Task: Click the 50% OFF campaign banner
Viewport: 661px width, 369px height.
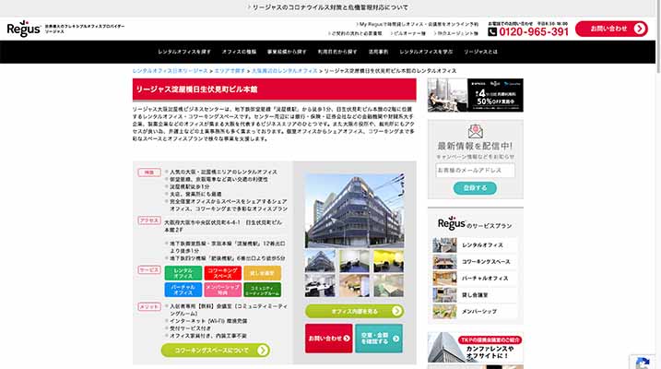Action: (x=476, y=95)
